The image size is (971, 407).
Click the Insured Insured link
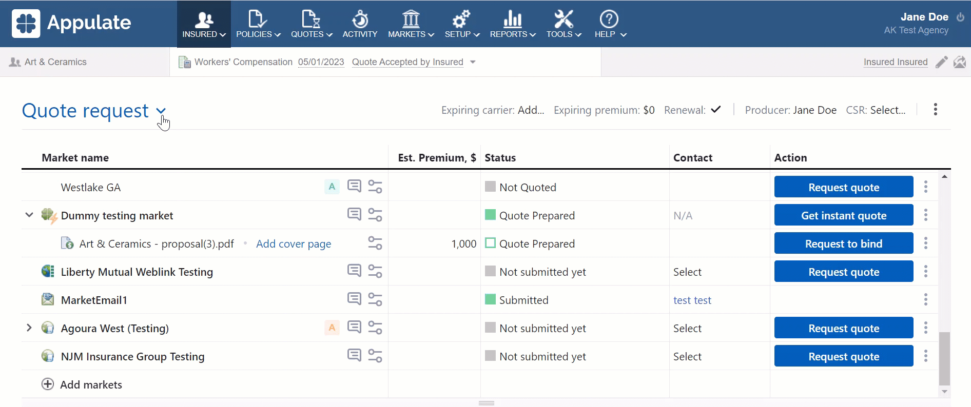[x=896, y=62]
